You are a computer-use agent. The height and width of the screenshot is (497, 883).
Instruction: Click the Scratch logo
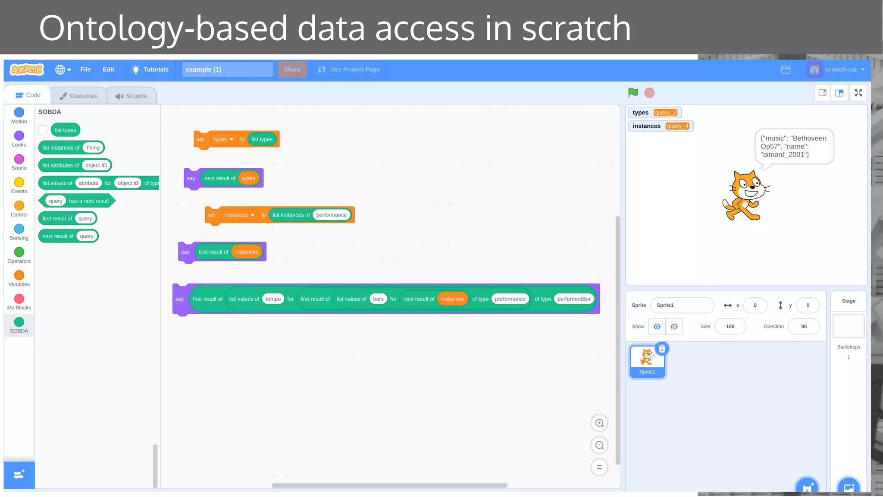(x=27, y=69)
